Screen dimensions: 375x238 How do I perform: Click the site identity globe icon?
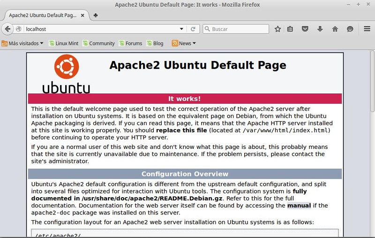18,29
